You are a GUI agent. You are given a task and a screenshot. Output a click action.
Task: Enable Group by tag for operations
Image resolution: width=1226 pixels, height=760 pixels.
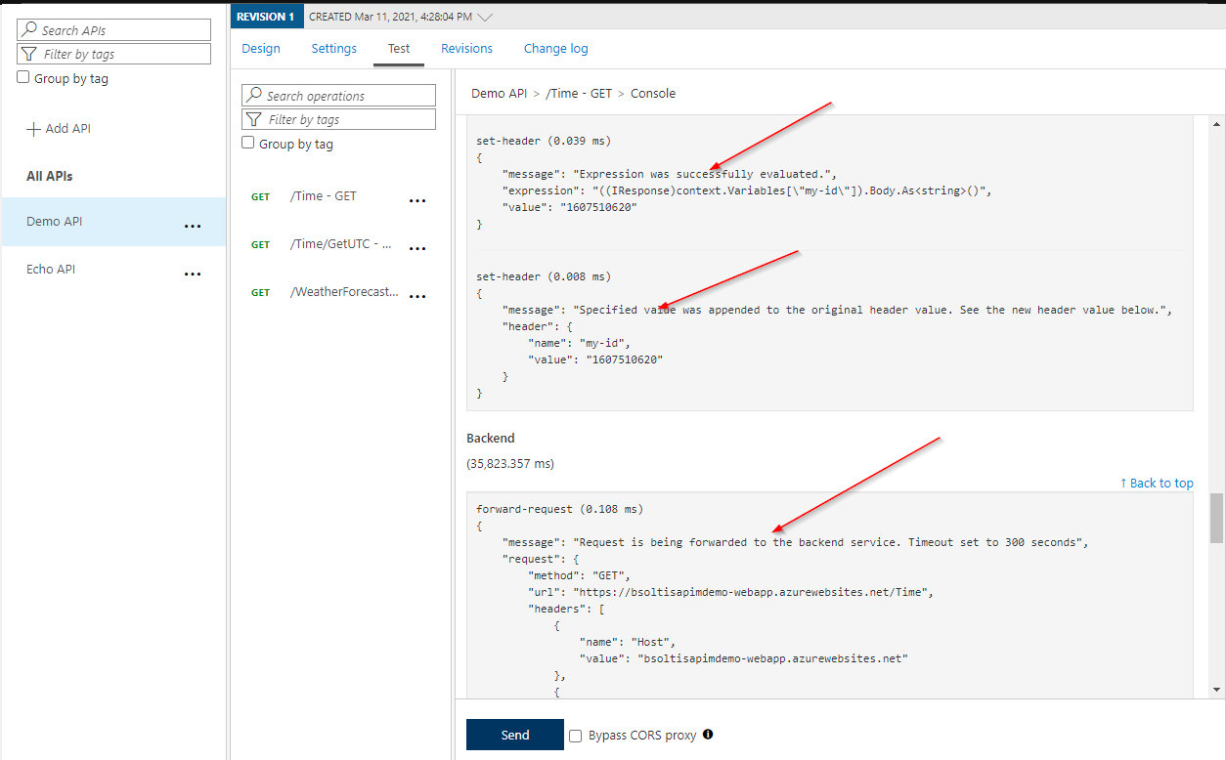tap(248, 144)
